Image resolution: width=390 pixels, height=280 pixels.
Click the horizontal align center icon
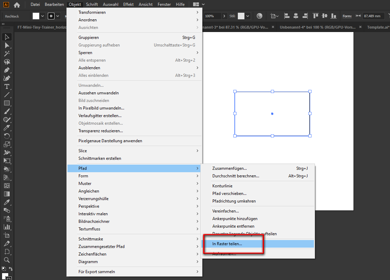coord(296,16)
